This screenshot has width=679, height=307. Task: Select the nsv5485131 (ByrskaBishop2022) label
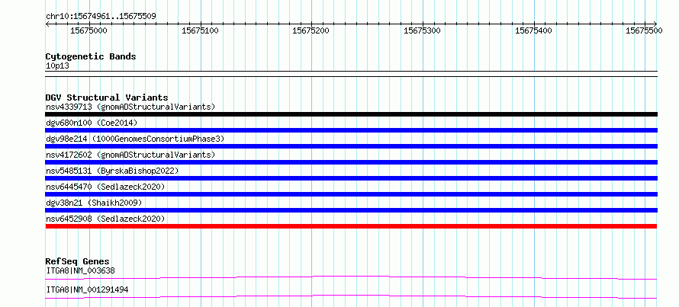(112, 171)
